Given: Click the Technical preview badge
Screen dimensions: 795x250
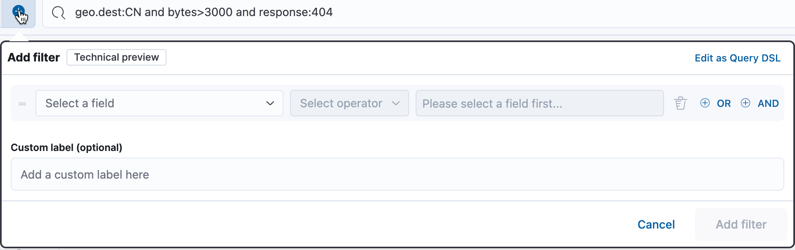Looking at the screenshot, I should coord(117,57).
